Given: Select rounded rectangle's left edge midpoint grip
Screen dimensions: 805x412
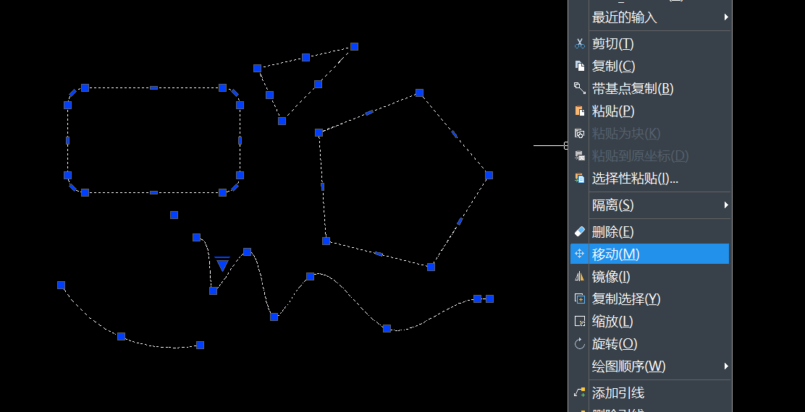Looking at the screenshot, I should click(67, 140).
